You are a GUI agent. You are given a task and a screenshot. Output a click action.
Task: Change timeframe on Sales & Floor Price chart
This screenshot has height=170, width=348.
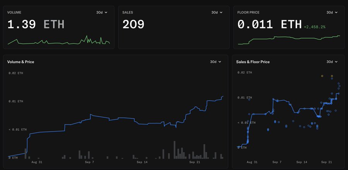332,62
